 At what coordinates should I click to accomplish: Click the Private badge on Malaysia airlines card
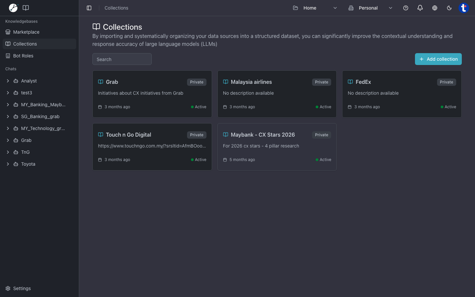pos(322,82)
